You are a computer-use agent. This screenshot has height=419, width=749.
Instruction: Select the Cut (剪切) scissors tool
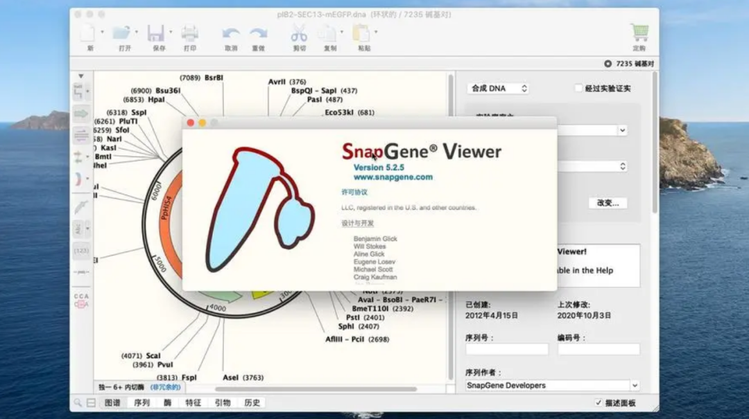coord(300,33)
